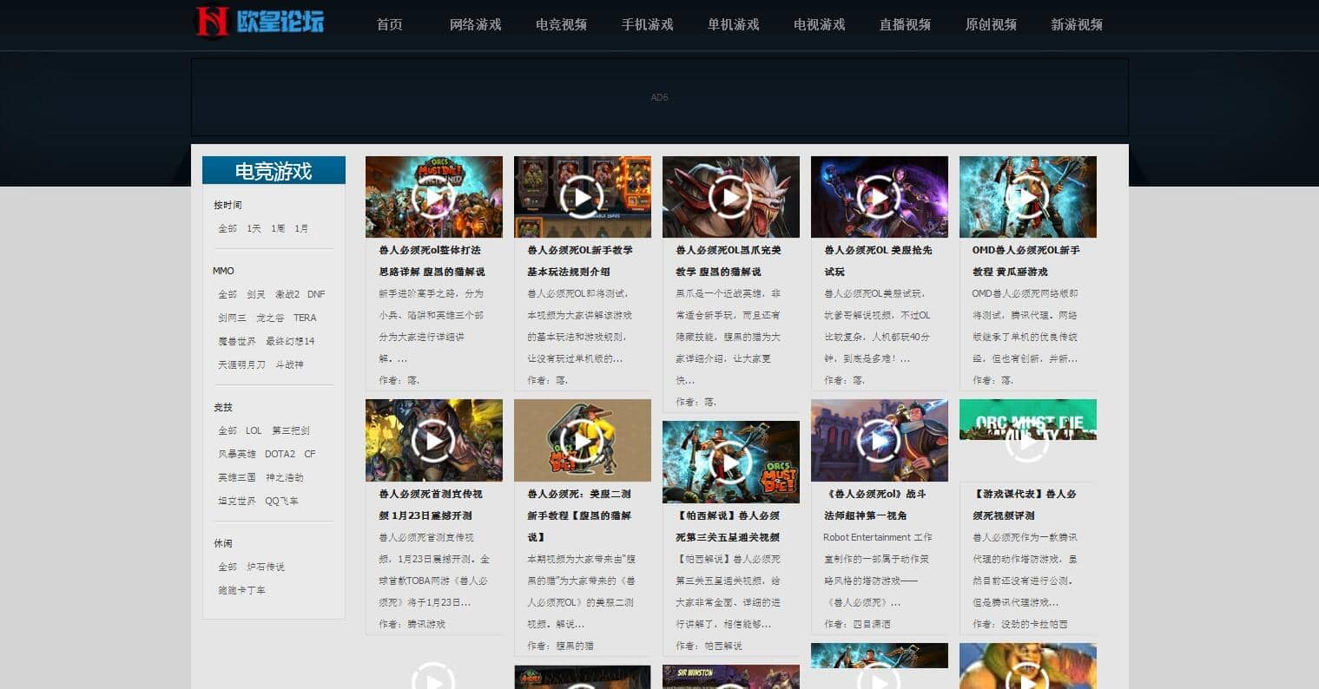Play the OMD兽人必须死OL新手教程 video
Viewport: 1319px width, 689px height.
(1027, 197)
